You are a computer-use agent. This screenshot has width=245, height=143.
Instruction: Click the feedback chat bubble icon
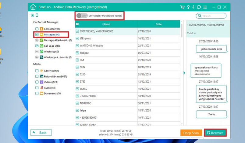199,7
